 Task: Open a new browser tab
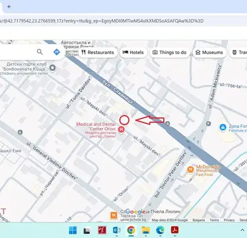tap(9, 7)
